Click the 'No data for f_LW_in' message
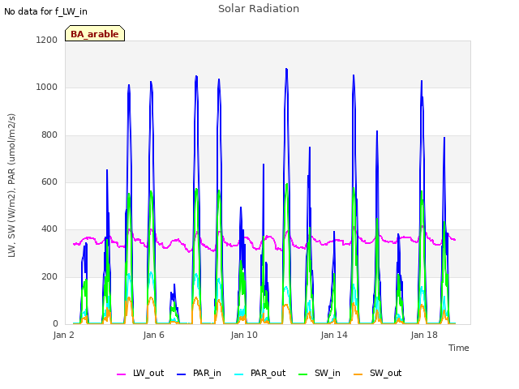This screenshot has width=519, height=389. pyautogui.click(x=45, y=11)
